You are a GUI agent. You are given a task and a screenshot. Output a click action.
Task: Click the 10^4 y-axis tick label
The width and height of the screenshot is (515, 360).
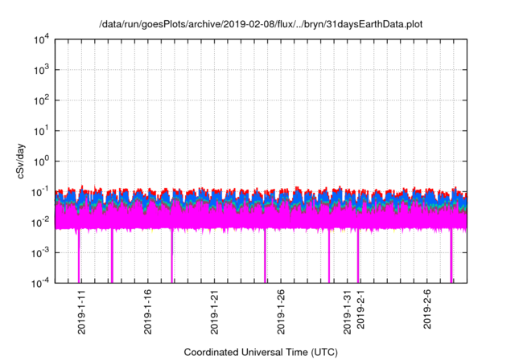[41, 39]
